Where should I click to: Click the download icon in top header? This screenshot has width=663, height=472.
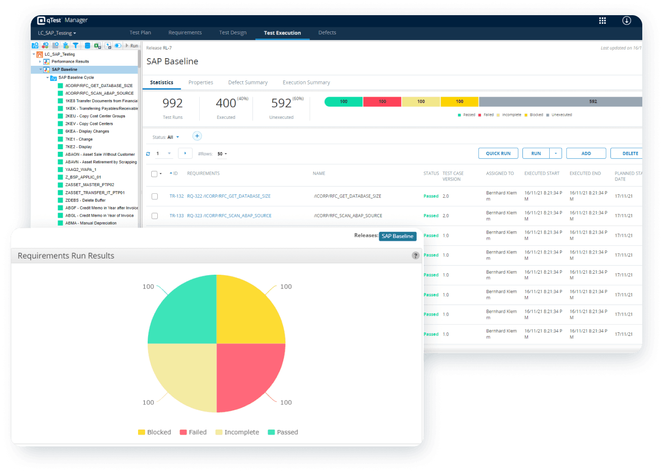(626, 21)
